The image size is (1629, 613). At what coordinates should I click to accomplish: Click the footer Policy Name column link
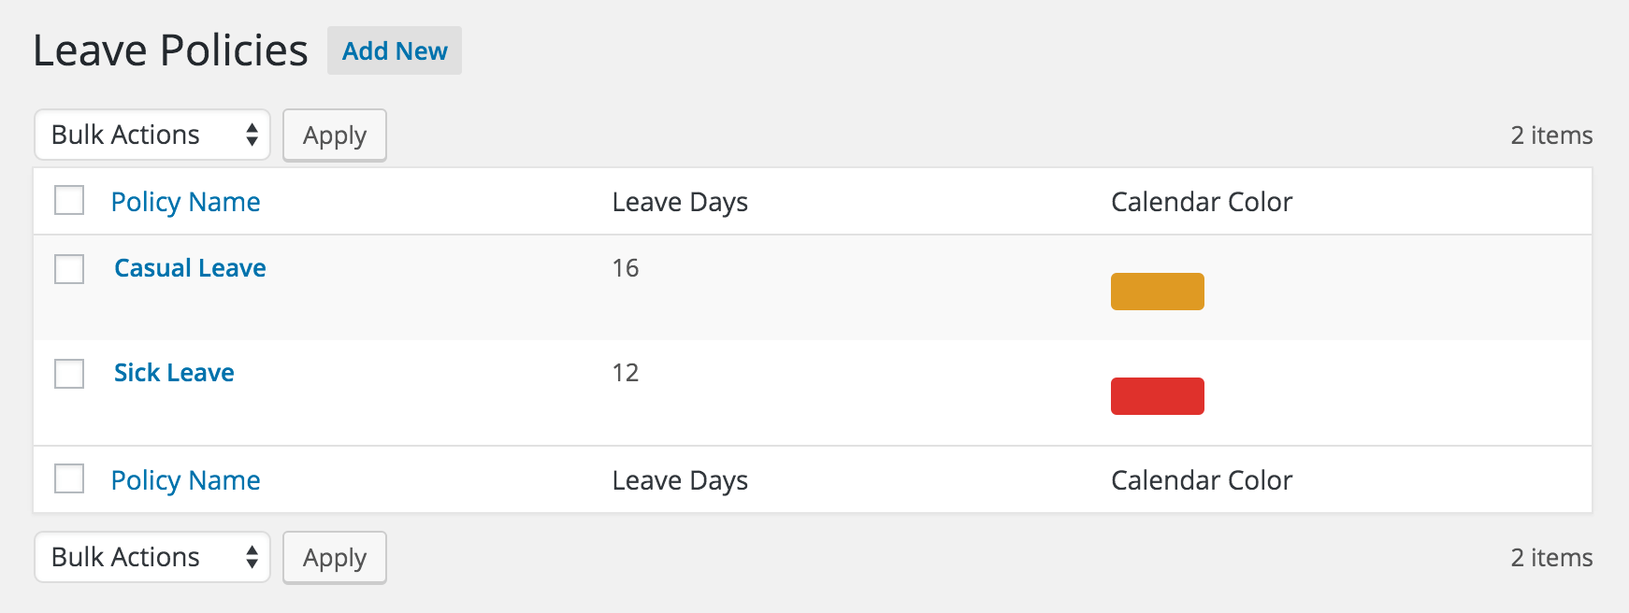point(185,480)
